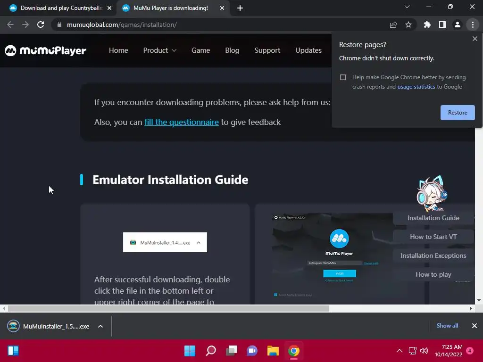Image resolution: width=483 pixels, height=362 pixels.
Task: Click the network tray icon
Action: coord(412,351)
